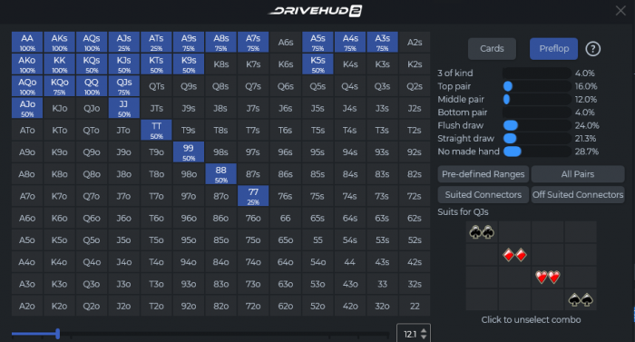635x342 pixels.
Task: Toggle the A5s 75% hand cell
Action: pyautogui.click(x=317, y=42)
